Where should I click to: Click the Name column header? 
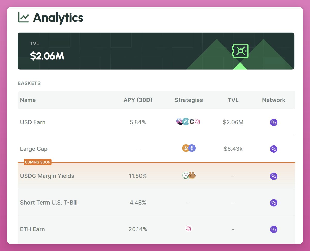(28, 100)
